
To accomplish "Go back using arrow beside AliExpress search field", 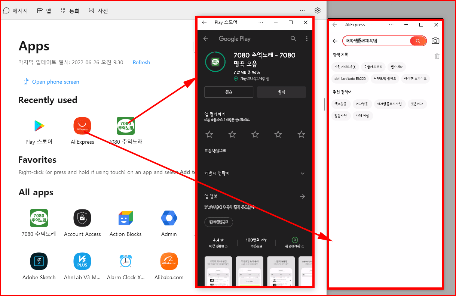I will pos(335,41).
